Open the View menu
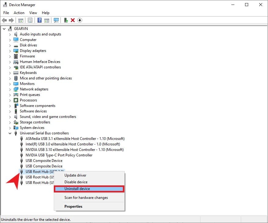The width and height of the screenshot is (268, 223). coord(33,13)
